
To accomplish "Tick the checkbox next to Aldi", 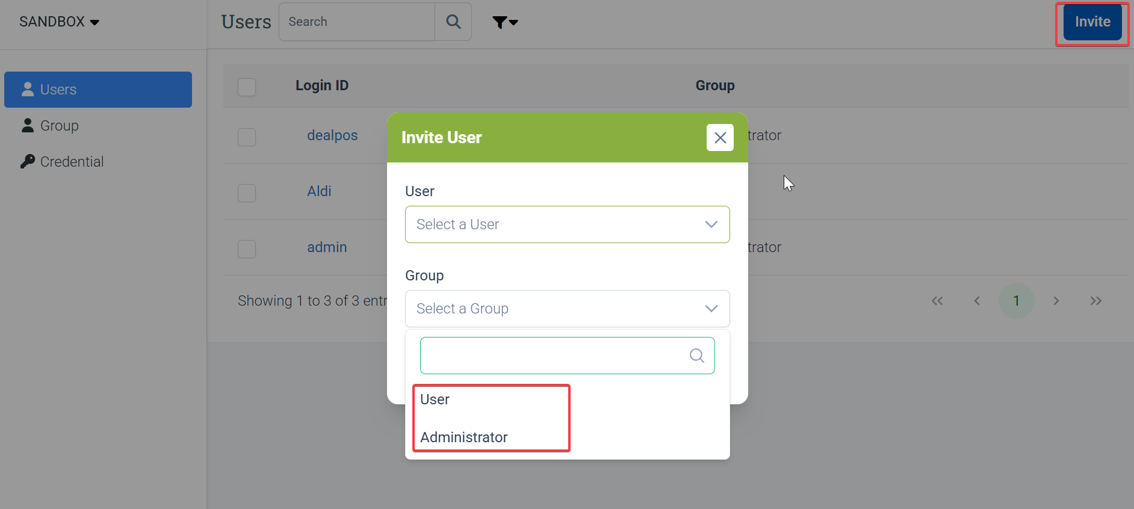I will [247, 193].
